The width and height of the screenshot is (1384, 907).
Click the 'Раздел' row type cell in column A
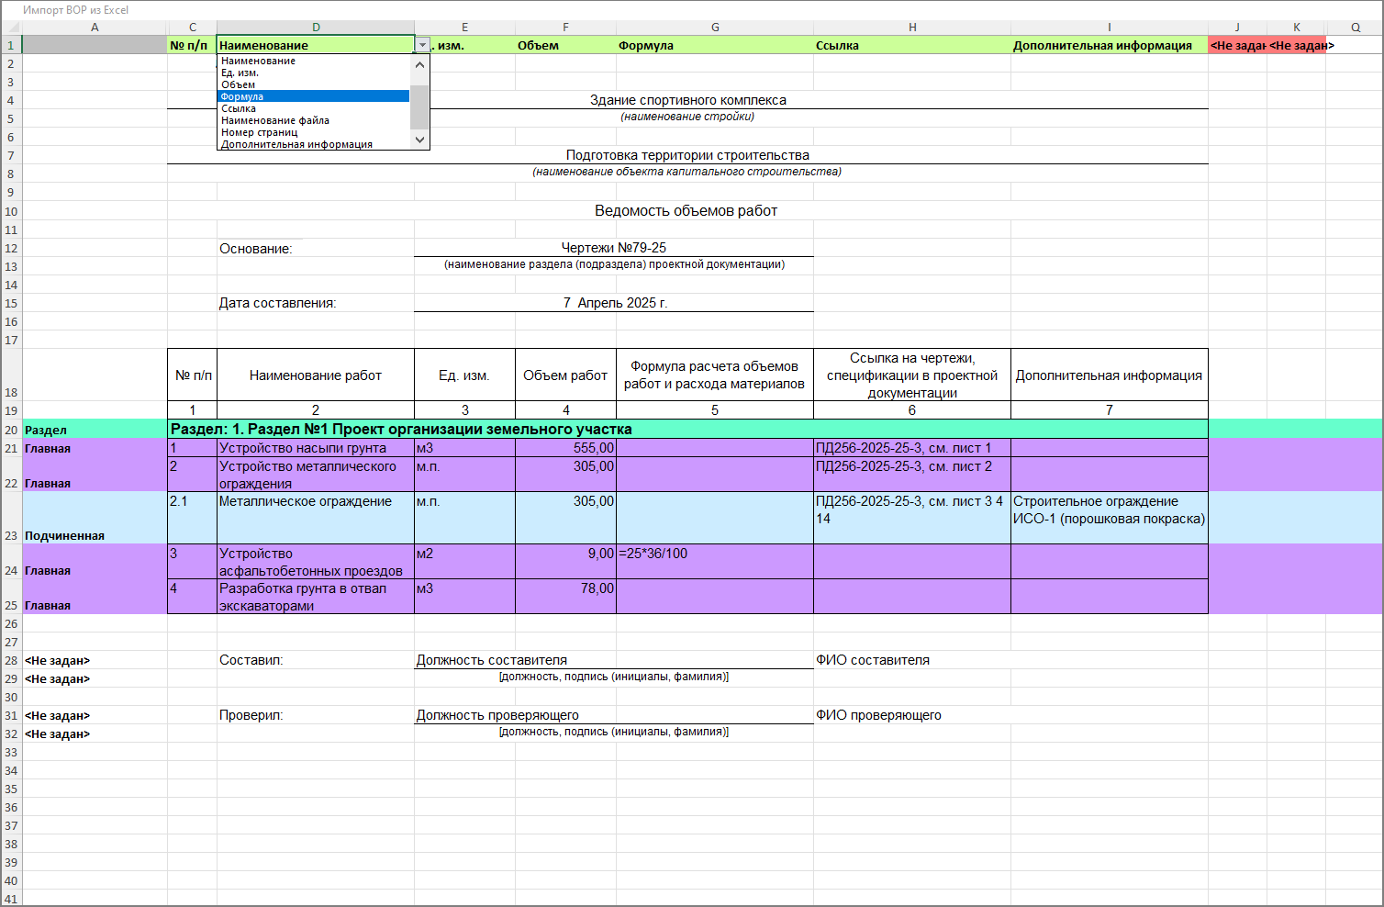point(95,430)
